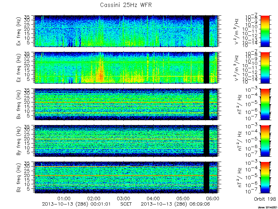Click the '01:00' time axis label
The width and height of the screenshot is (278, 209).
click(64, 198)
